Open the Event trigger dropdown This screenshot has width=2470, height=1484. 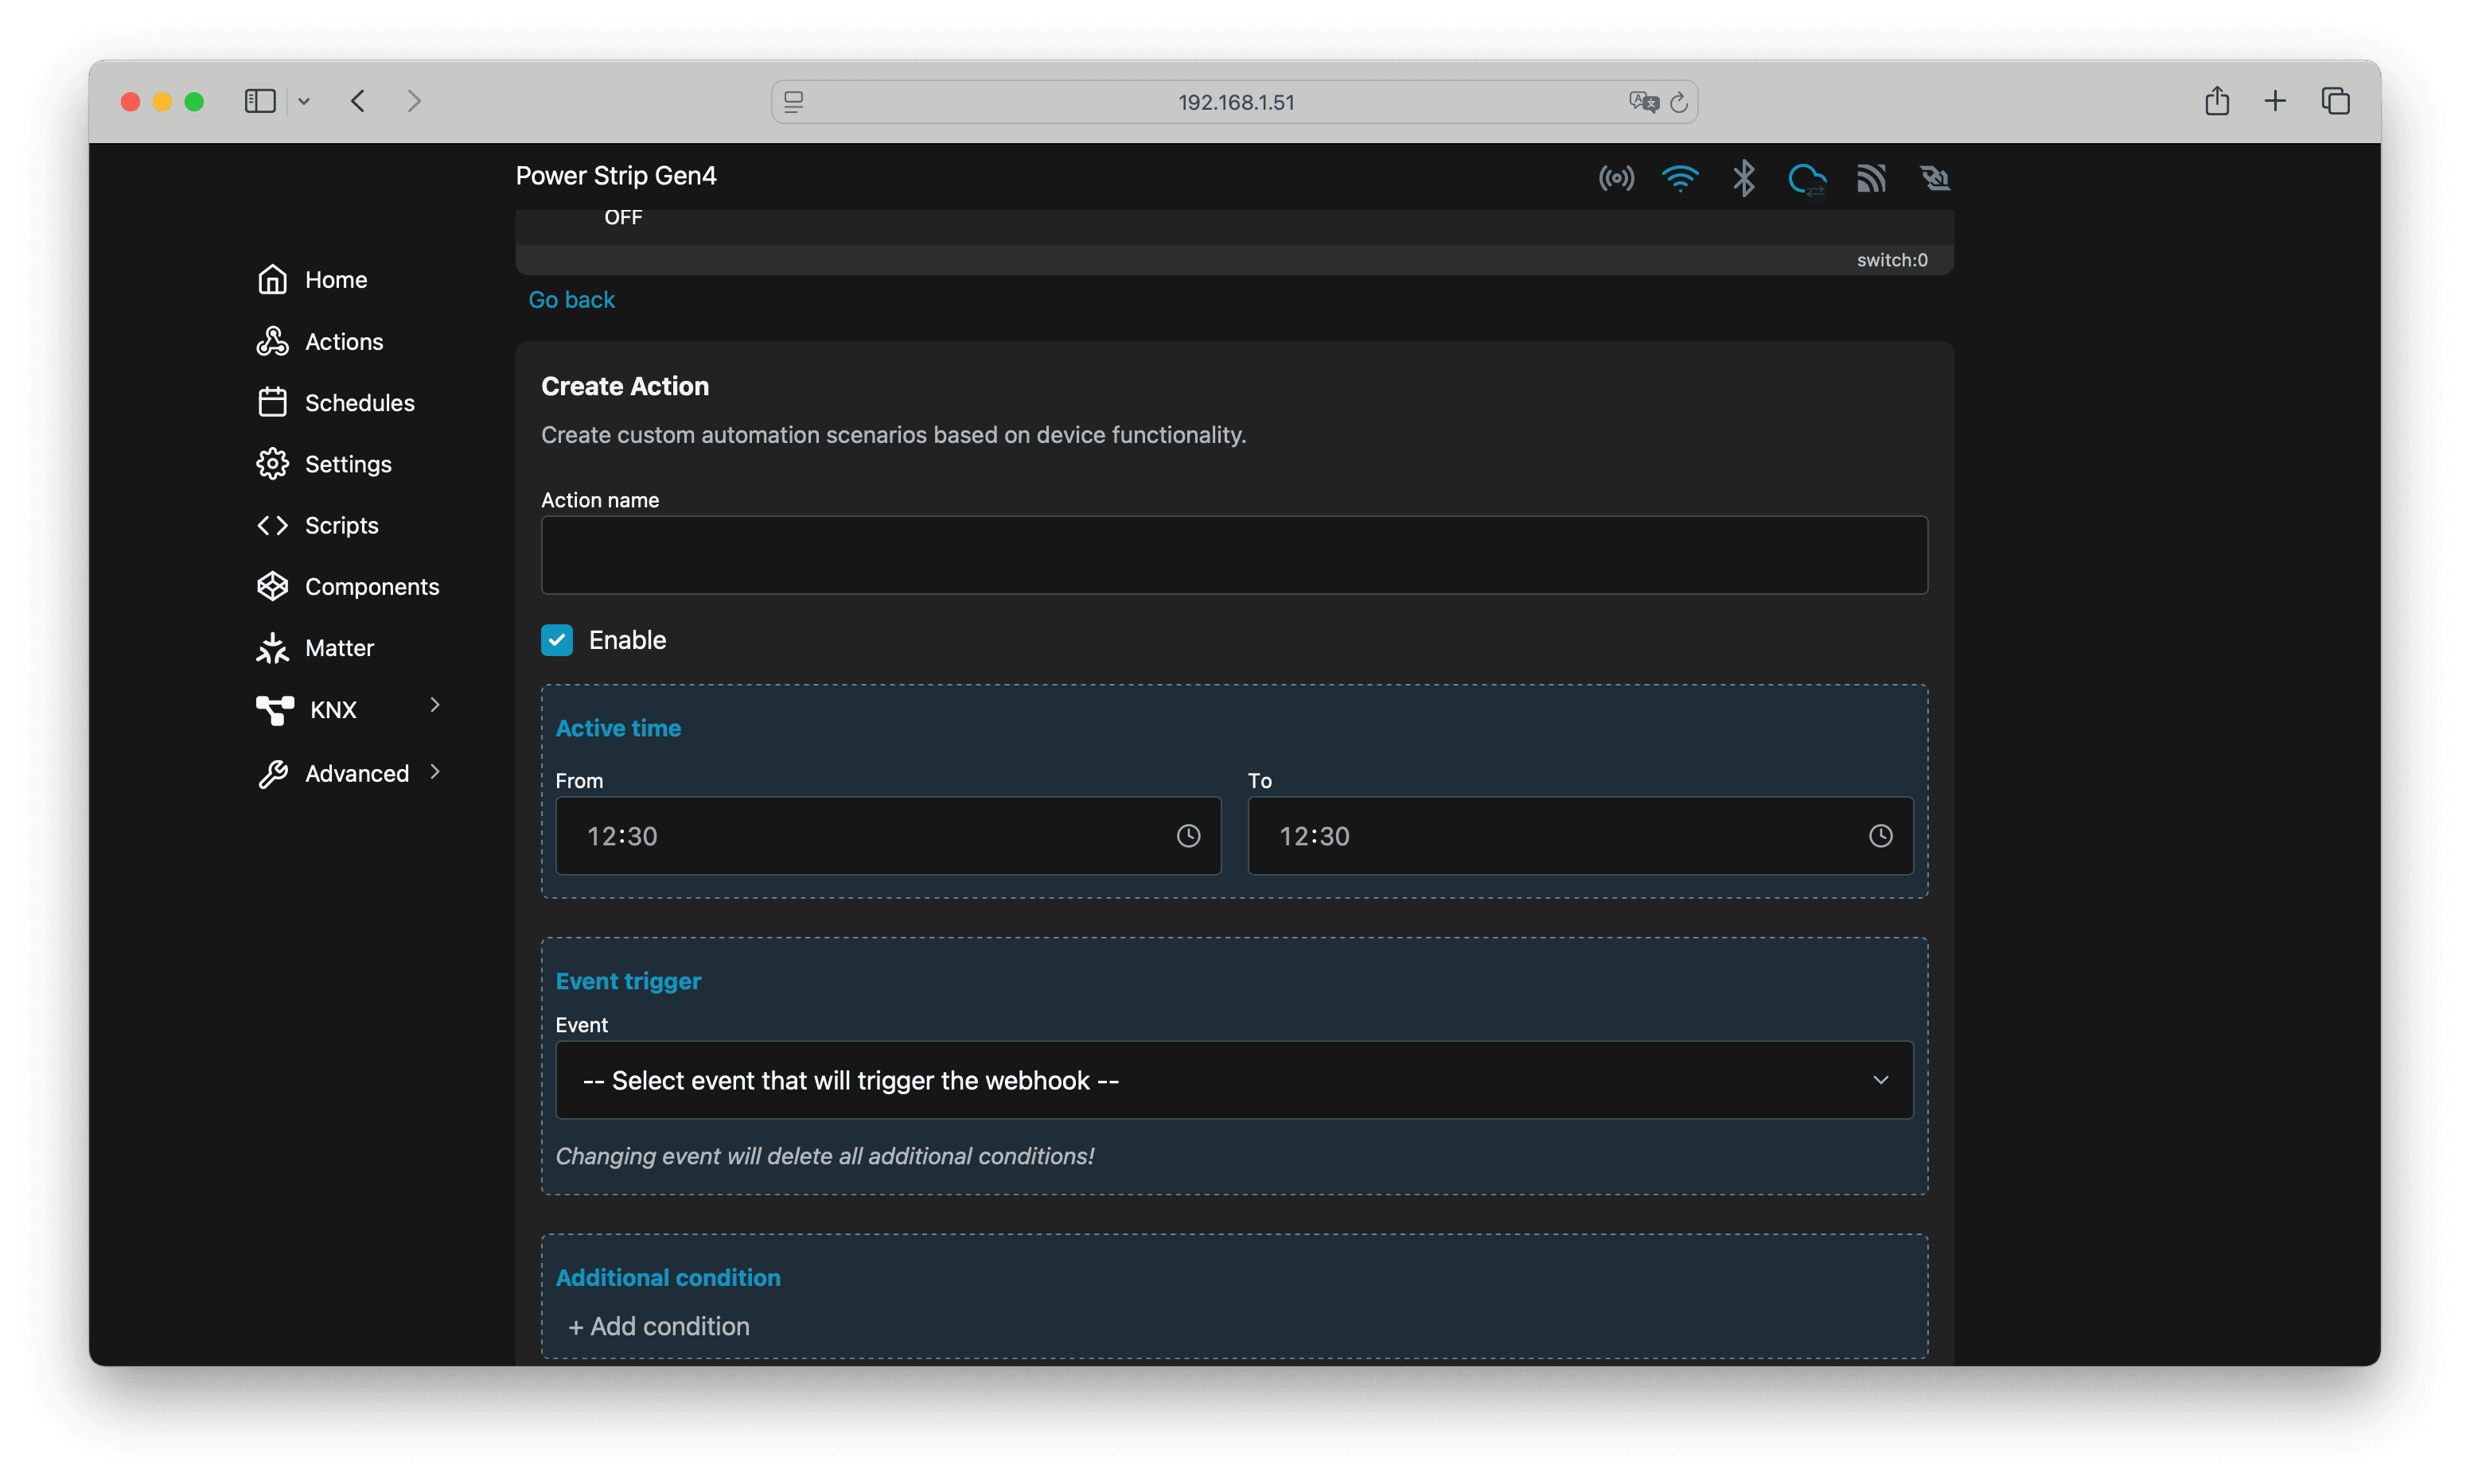[1233, 1080]
